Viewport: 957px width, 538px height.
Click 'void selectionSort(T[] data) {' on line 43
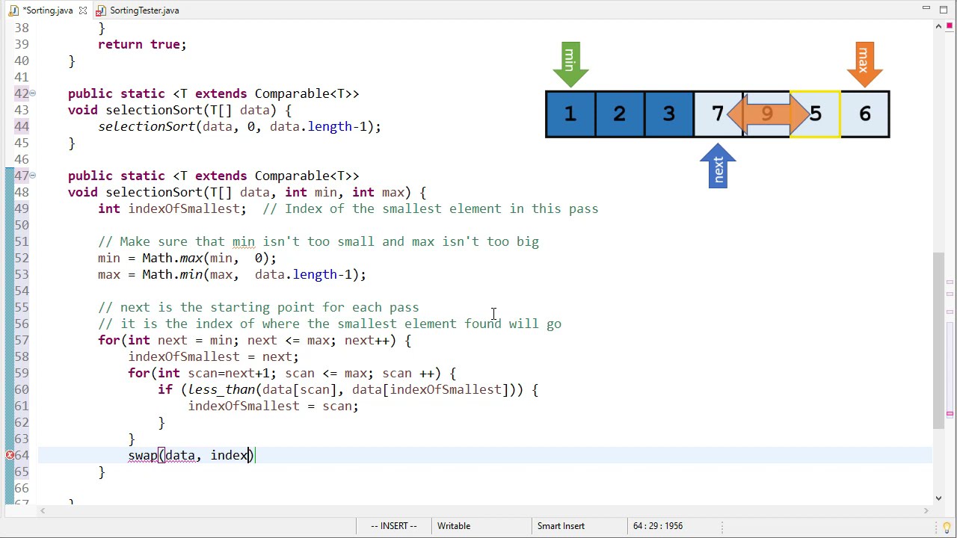(x=179, y=110)
